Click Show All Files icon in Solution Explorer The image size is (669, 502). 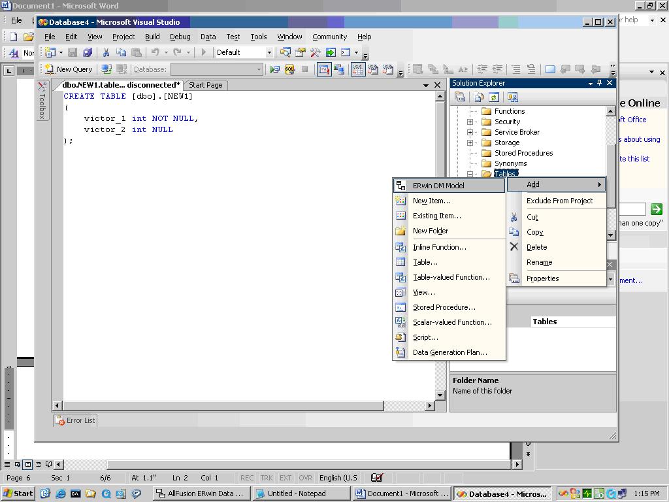[479, 97]
